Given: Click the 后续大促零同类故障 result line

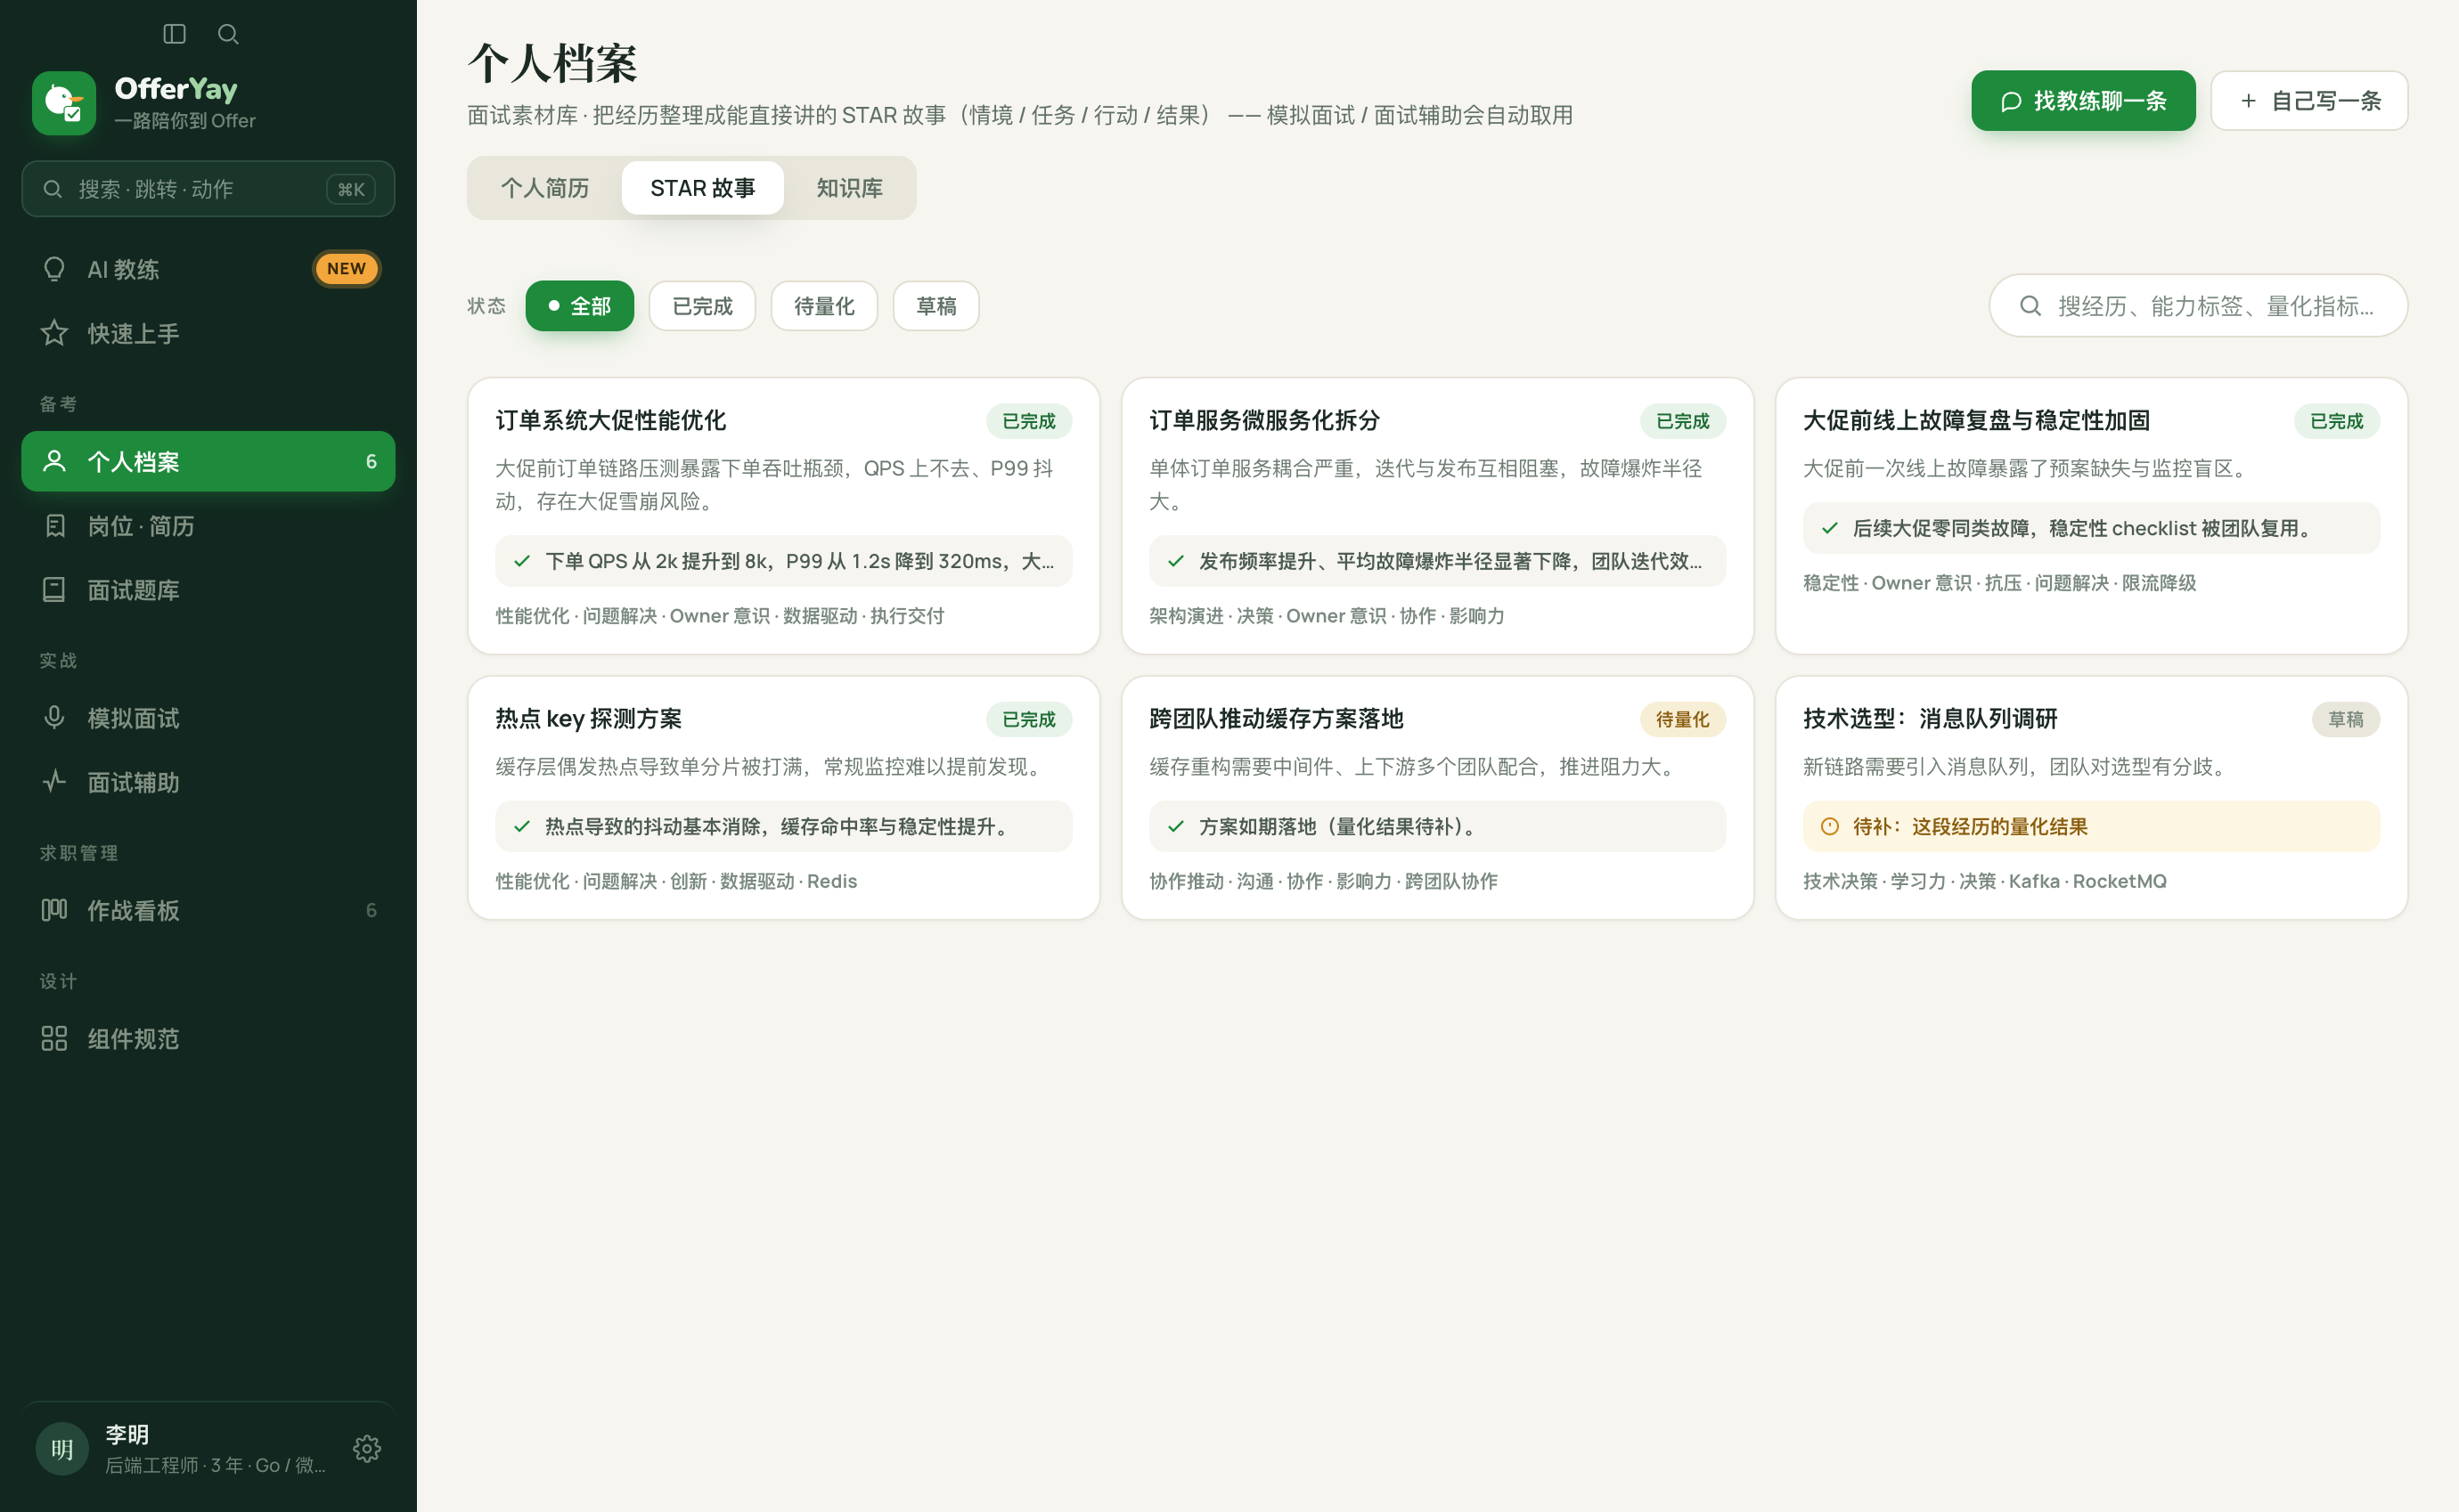Looking at the screenshot, I should pos(2091,528).
